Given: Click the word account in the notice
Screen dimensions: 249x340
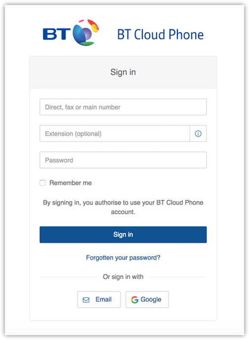Looking at the screenshot, I should click(123, 212).
